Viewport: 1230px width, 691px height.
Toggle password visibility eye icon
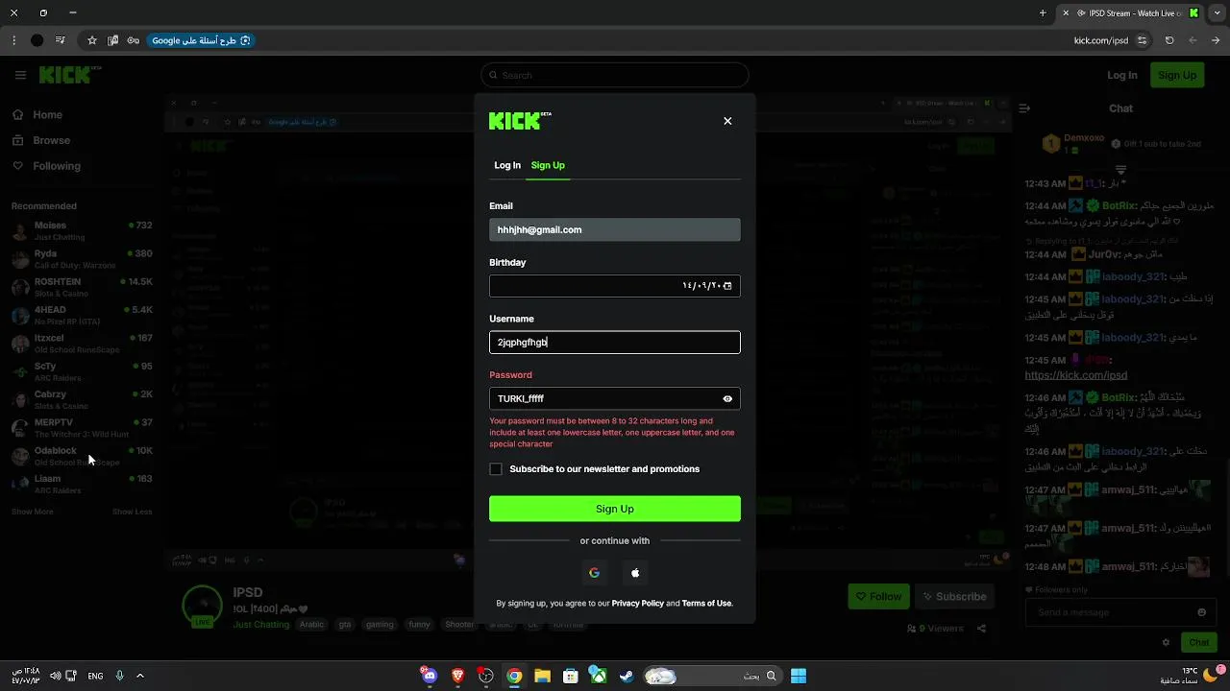[x=727, y=398]
